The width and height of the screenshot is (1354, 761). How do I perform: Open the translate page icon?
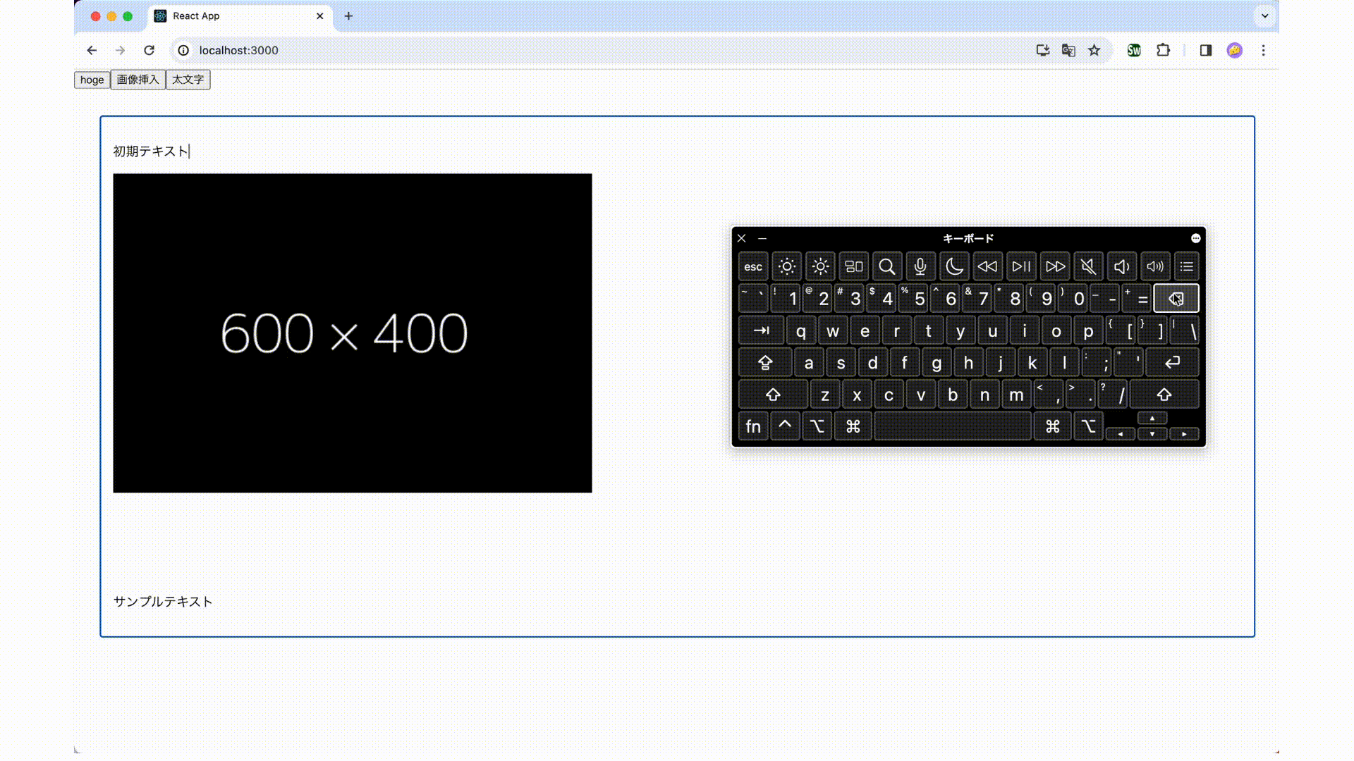(x=1068, y=50)
